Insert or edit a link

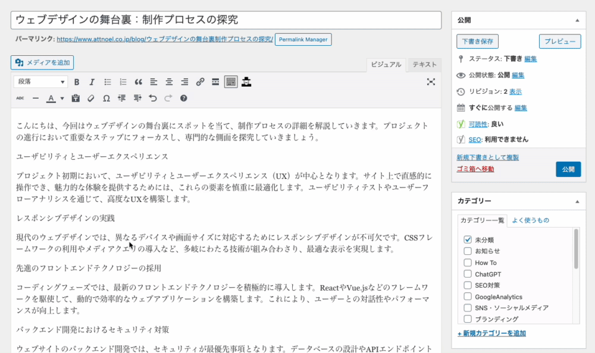pos(200,82)
